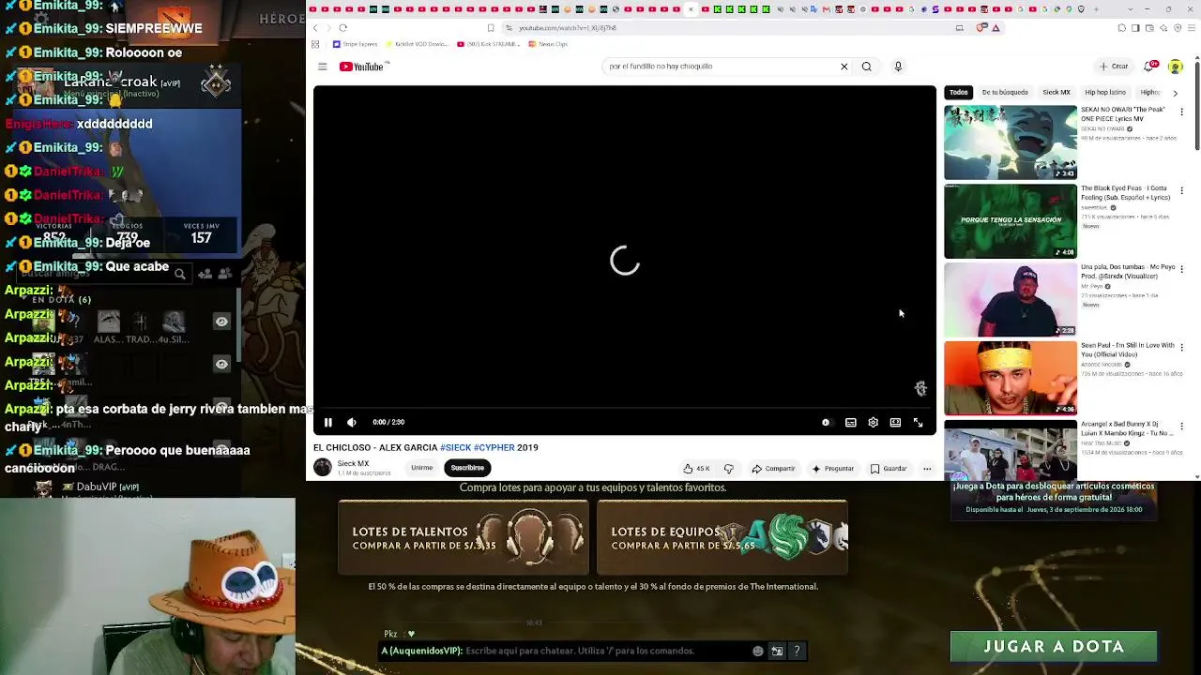
Task: Open the Dota chat emoticon picker
Action: [x=758, y=651]
